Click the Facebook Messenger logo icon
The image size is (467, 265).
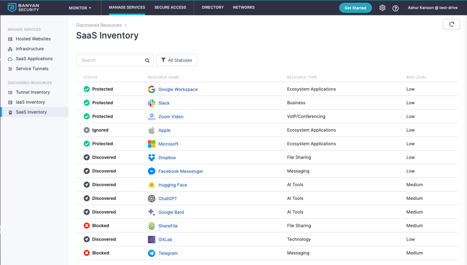[152, 171]
